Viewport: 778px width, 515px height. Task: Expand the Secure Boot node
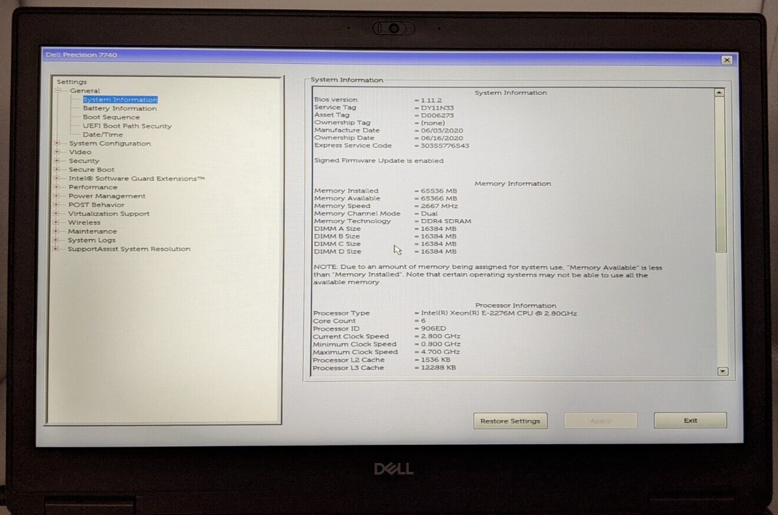[x=57, y=170]
